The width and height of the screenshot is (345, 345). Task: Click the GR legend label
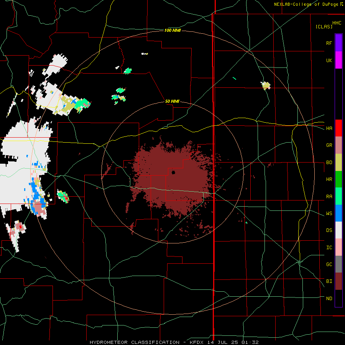329,145
